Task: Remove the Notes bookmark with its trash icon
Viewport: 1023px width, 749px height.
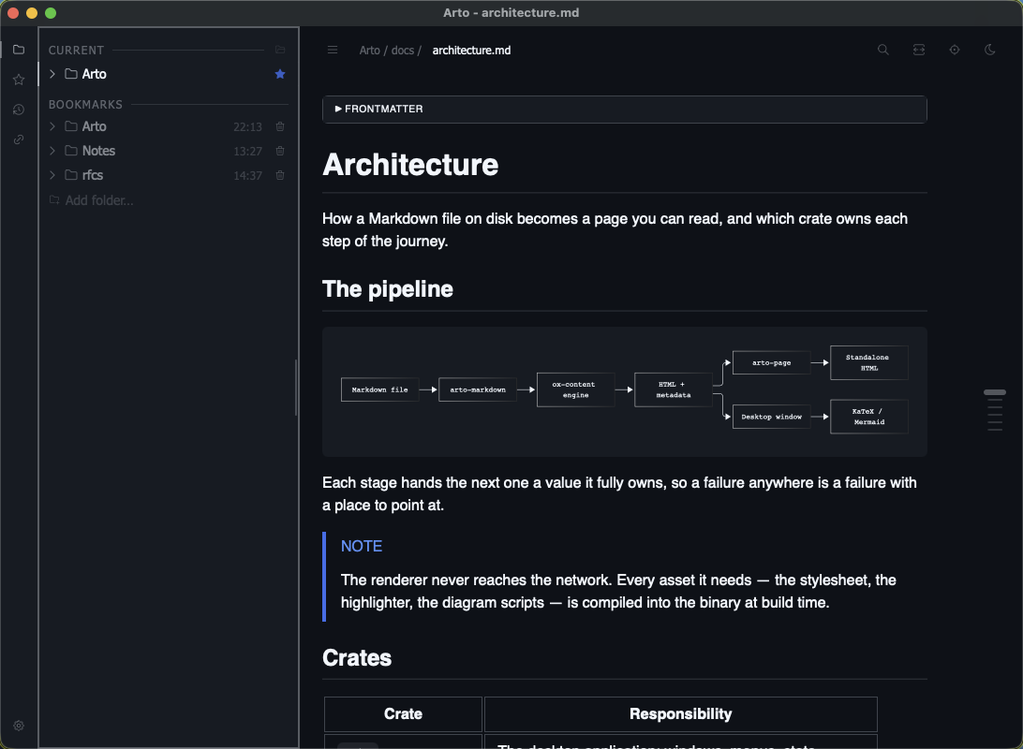Action: 280,152
